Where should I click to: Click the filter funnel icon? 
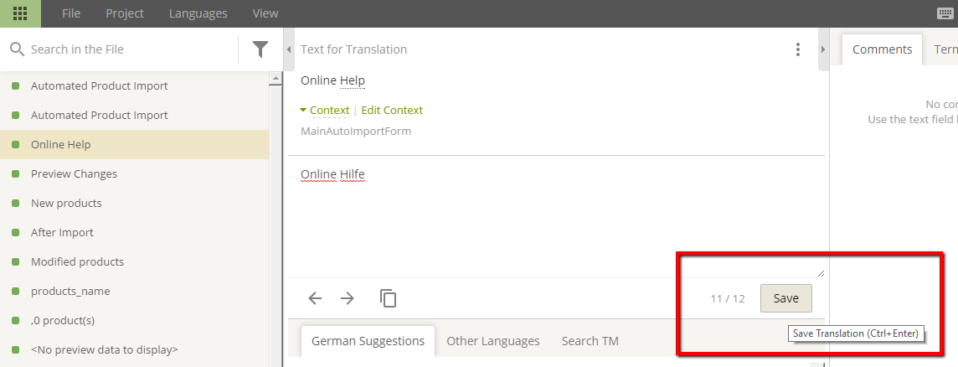260,49
